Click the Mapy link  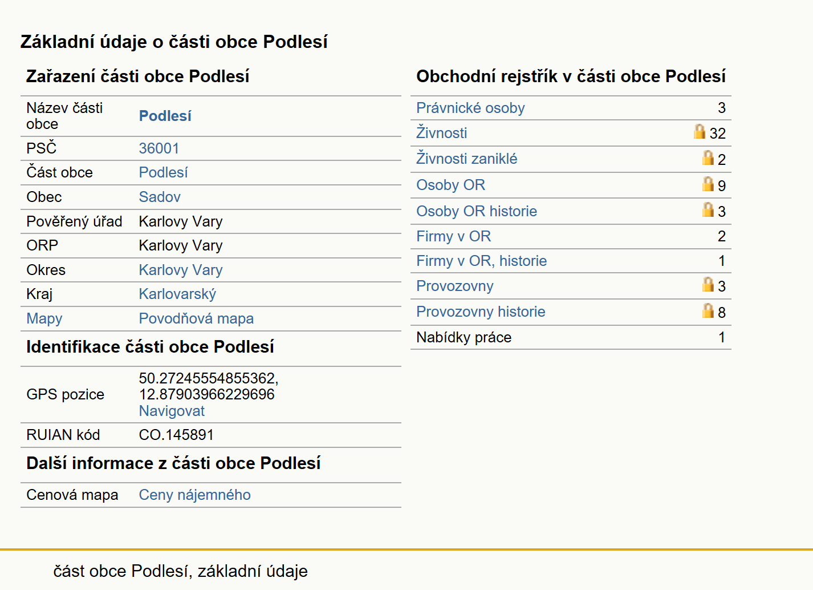pos(44,318)
